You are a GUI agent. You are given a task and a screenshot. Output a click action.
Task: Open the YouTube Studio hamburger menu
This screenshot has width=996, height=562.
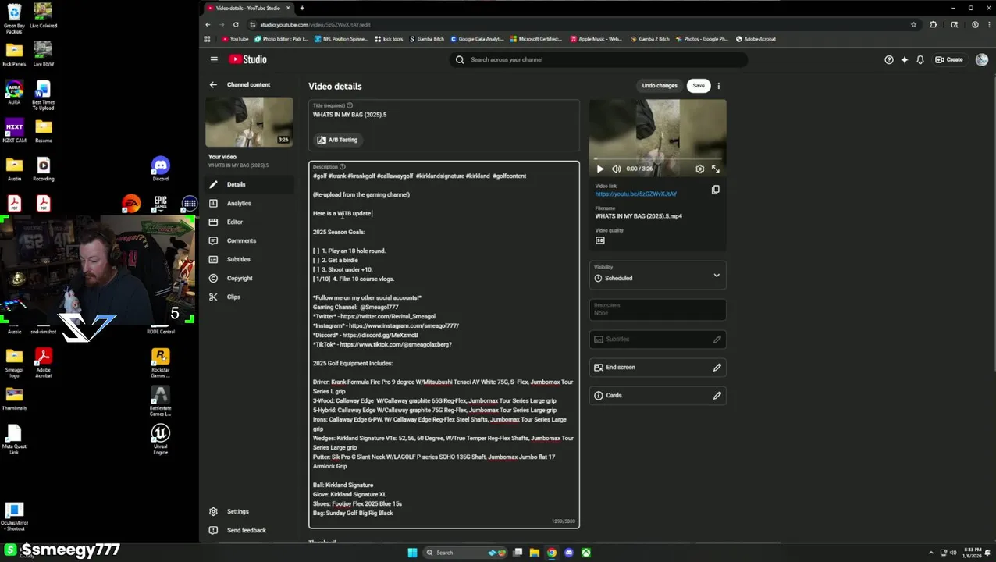(214, 59)
